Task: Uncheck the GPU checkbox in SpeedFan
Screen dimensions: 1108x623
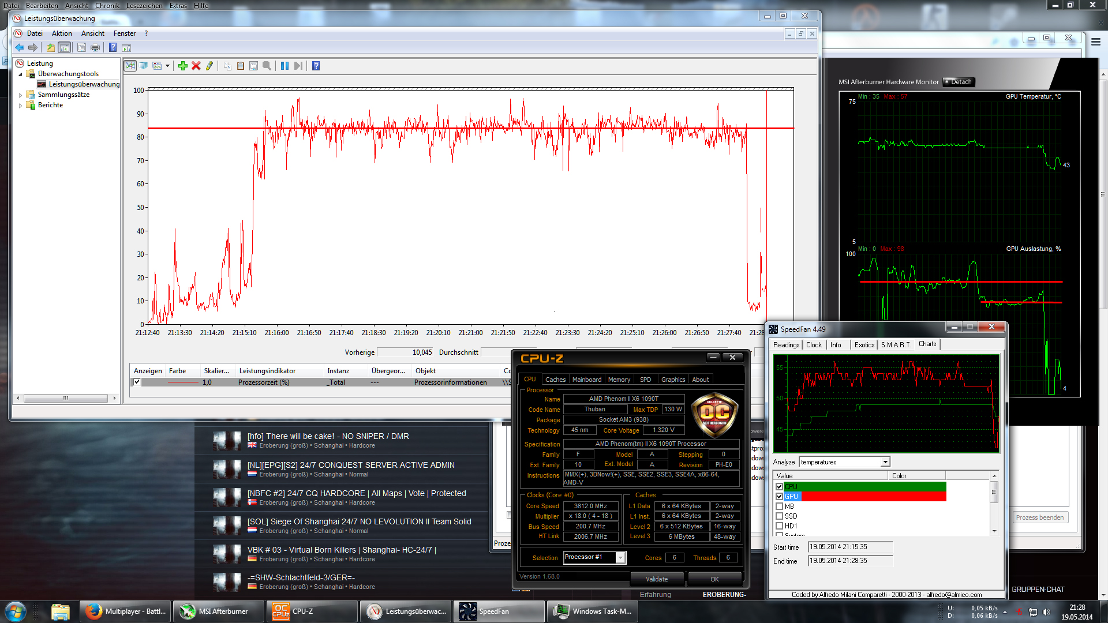Action: coord(779,497)
